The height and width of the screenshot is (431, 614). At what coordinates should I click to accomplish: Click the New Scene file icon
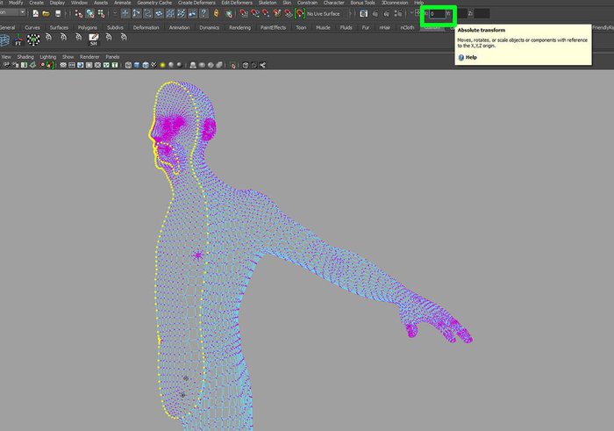tap(34, 13)
